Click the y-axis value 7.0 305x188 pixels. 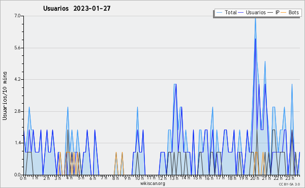[x=17, y=16]
